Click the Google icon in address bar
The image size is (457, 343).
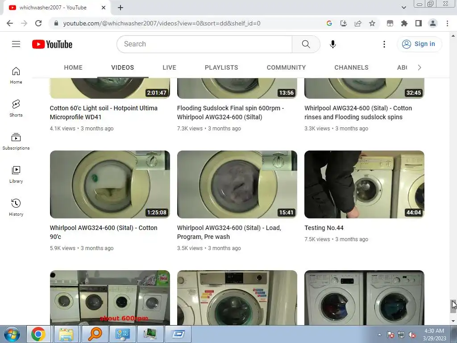coord(329,23)
